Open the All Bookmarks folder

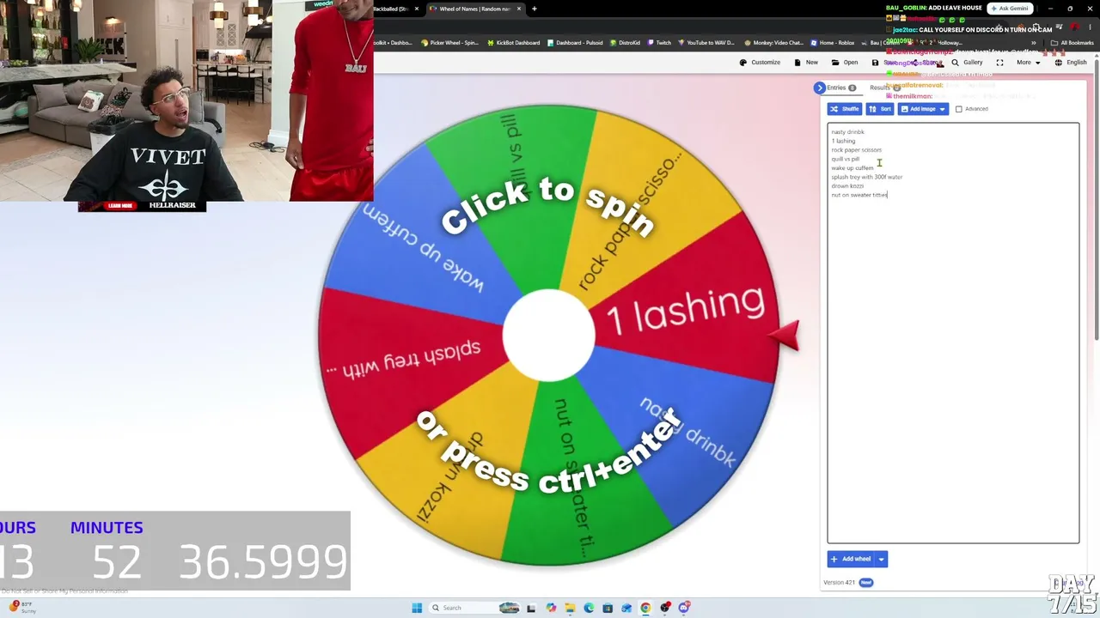1072,43
